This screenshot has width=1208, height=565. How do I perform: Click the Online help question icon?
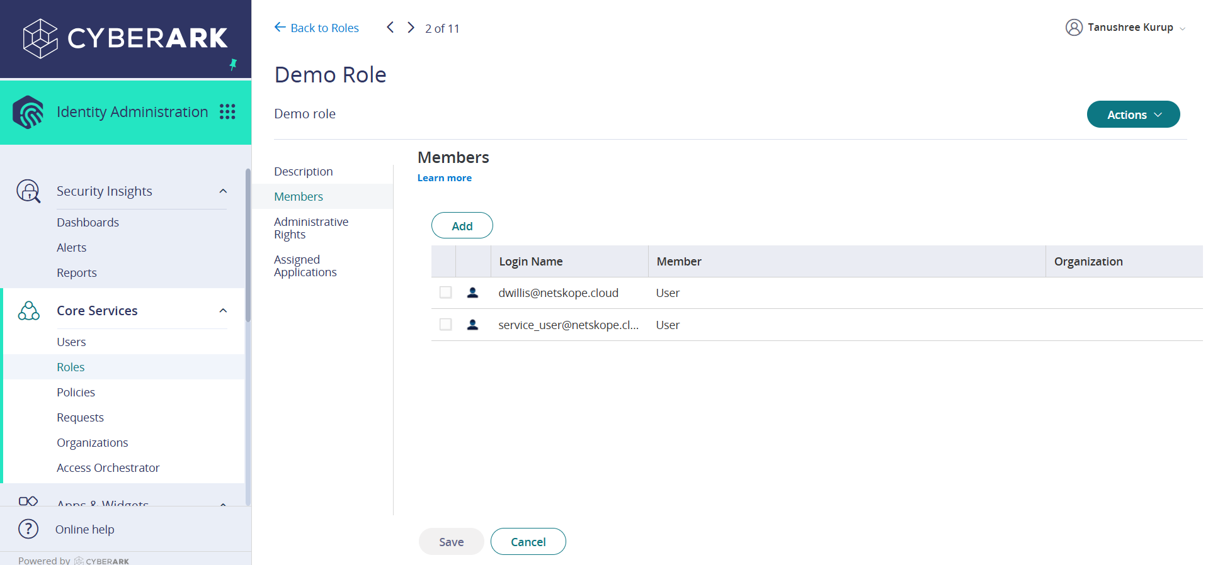[x=28, y=529]
